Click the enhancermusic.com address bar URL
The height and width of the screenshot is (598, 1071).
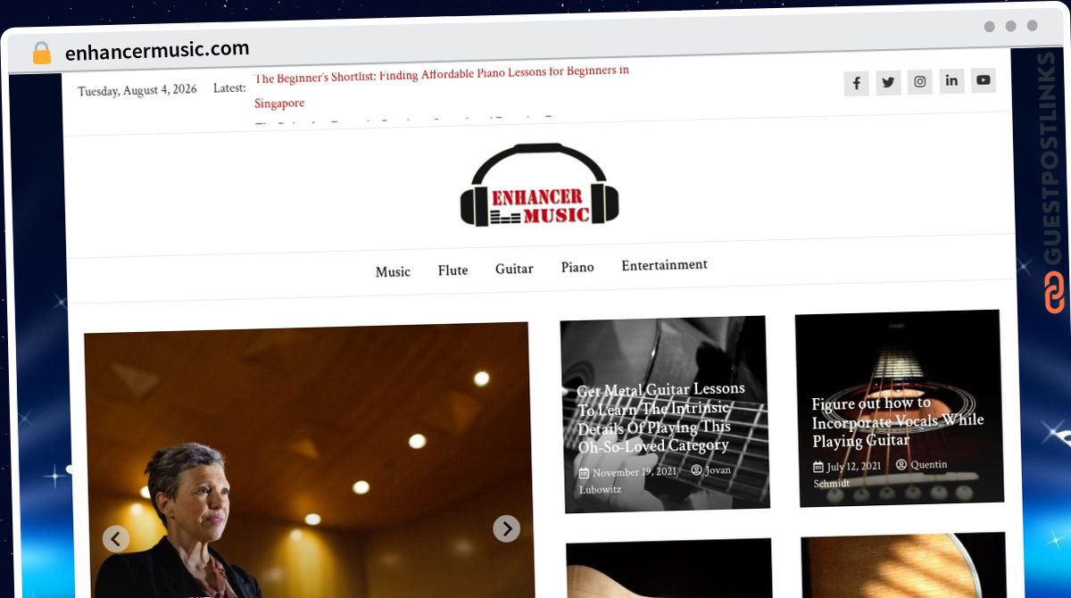[x=157, y=51]
